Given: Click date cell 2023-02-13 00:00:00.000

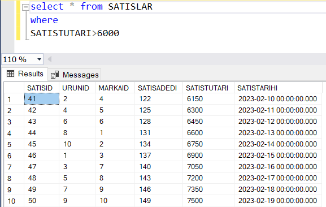Looking at the screenshot, I should (x=278, y=133).
